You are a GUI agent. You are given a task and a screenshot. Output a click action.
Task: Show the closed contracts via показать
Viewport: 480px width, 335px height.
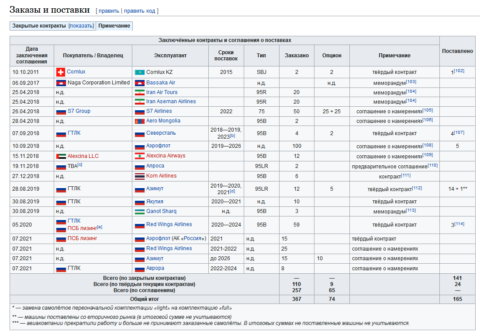coord(81,26)
